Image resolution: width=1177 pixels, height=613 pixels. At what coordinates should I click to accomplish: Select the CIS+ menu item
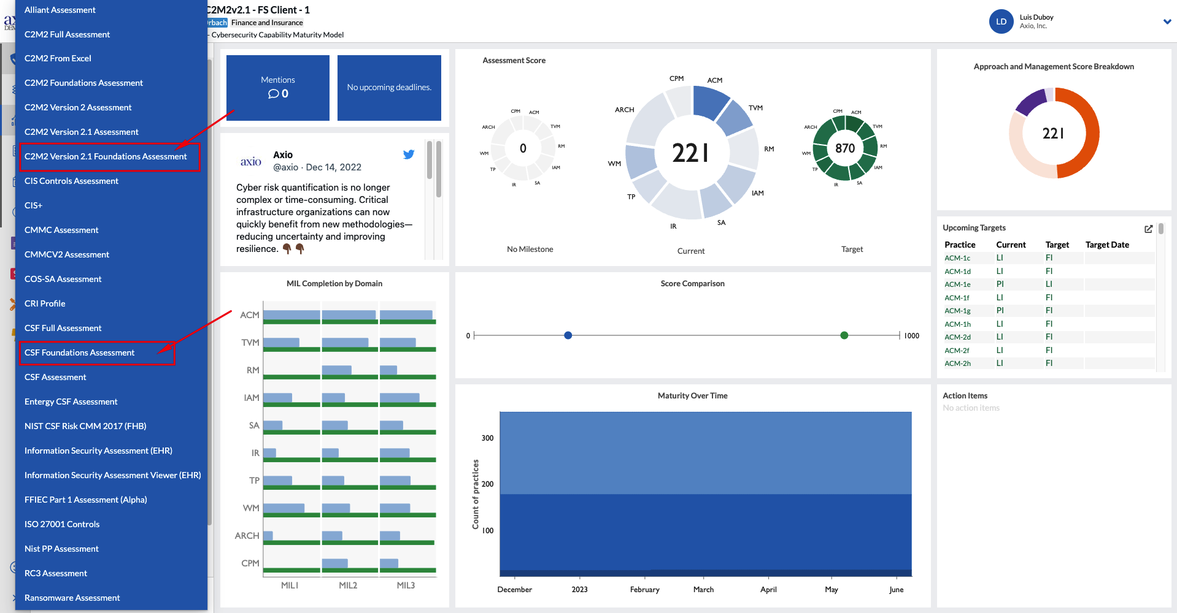33,205
